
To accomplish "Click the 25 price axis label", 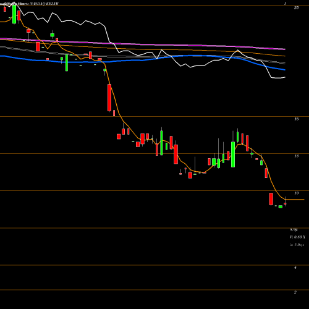I will [x=296, y=8].
